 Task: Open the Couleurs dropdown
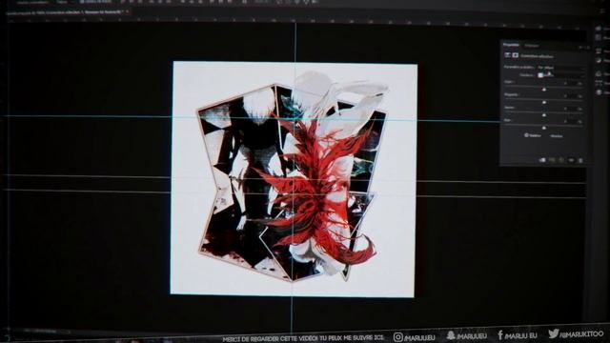point(560,74)
